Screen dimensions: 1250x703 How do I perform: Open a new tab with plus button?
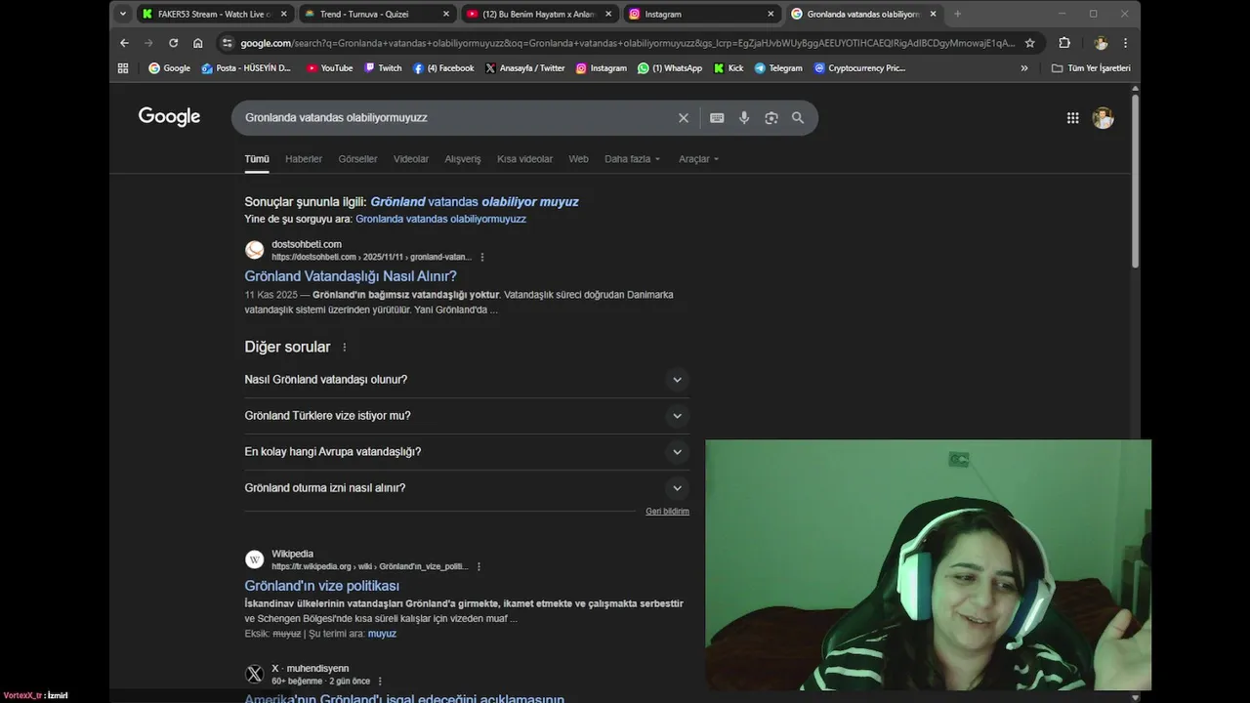coord(957,14)
